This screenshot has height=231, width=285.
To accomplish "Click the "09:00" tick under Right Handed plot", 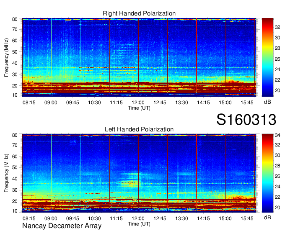I will (x=51, y=103).
